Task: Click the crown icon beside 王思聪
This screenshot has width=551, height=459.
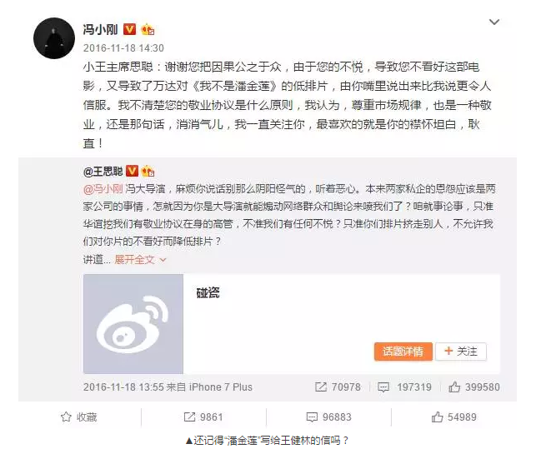Action: click(x=148, y=171)
